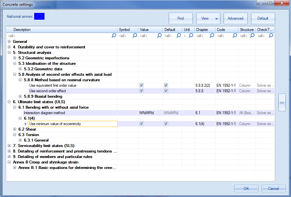Click the search icon in Description filter
This screenshot has height=197, width=291.
click(x=114, y=36)
